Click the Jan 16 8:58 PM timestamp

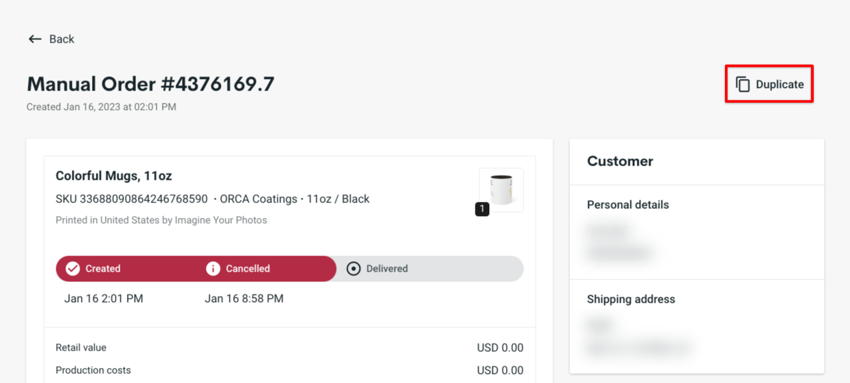[x=244, y=298]
